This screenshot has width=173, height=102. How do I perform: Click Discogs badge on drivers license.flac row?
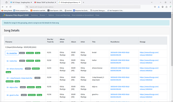point(8,72)
